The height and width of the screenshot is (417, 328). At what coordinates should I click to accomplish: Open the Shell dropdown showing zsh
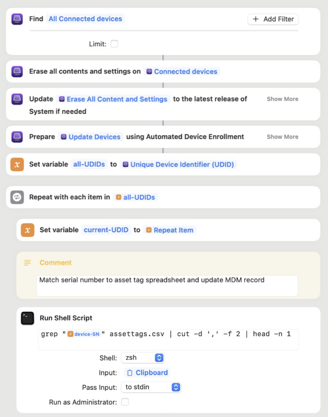coord(143,358)
